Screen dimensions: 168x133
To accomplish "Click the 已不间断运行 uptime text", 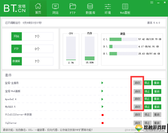I will coord(23,23).
